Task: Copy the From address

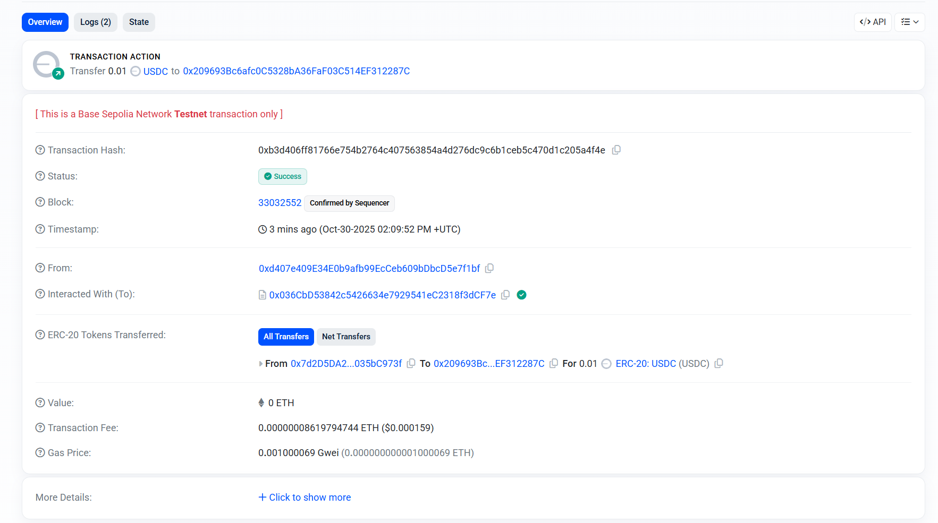Action: coord(489,269)
